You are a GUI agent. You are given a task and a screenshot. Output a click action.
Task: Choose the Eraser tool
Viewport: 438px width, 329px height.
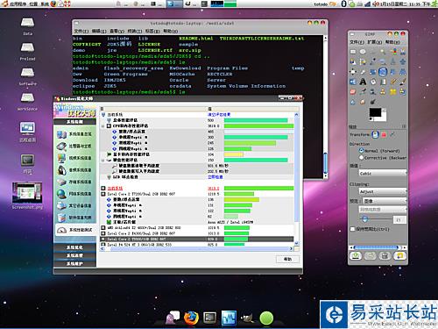pos(353,92)
